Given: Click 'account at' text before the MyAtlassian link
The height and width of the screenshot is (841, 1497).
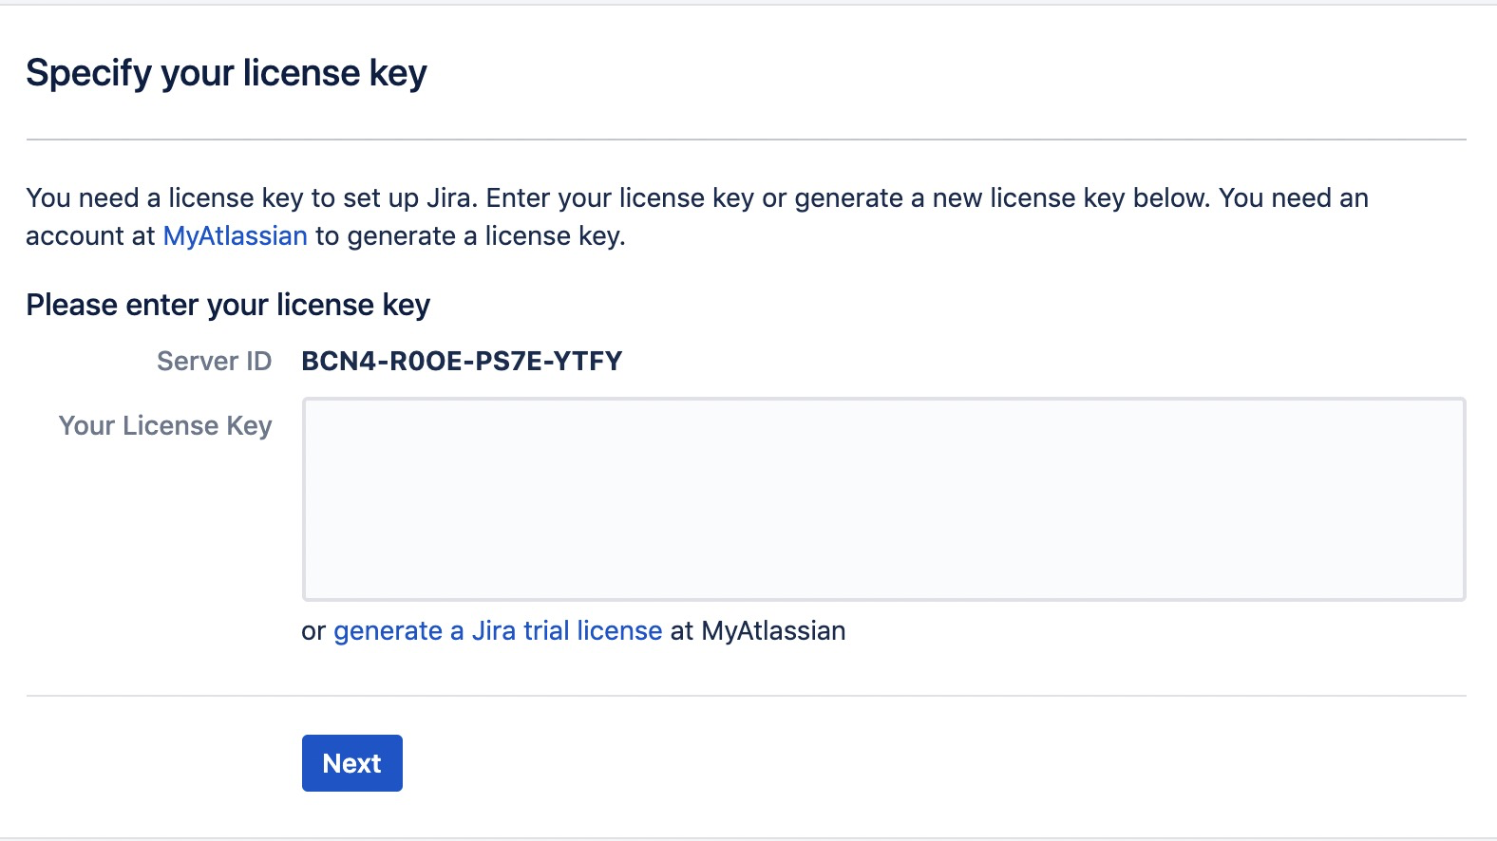Looking at the screenshot, I should [x=90, y=236].
